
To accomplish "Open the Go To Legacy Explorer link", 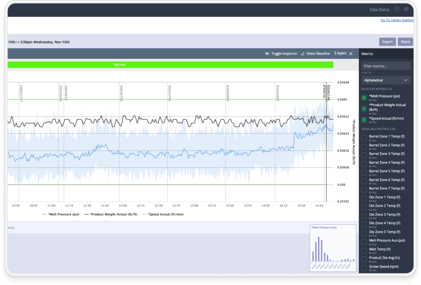I will pyautogui.click(x=397, y=20).
